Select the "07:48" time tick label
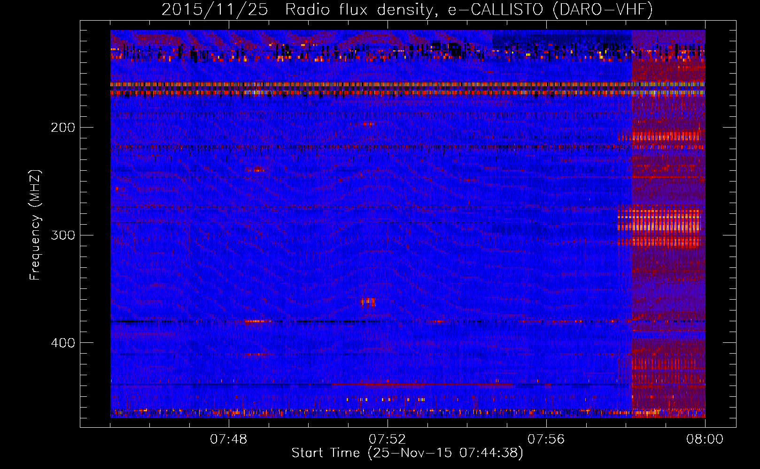This screenshot has width=760, height=469. pos(229,439)
